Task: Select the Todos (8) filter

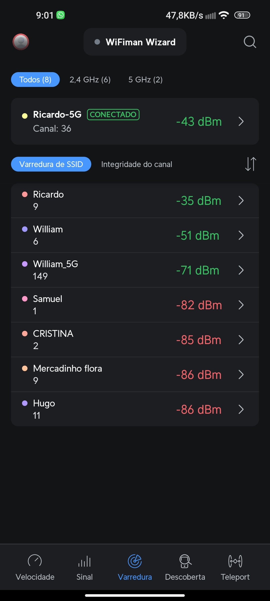Action: [35, 80]
